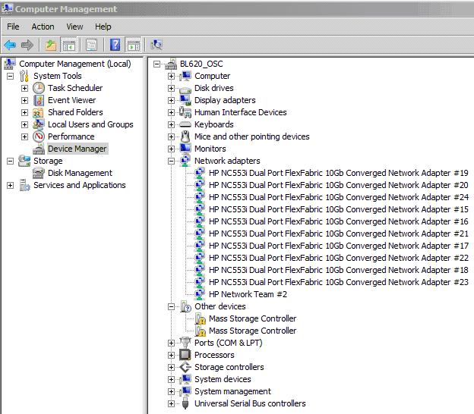Click first Mass Storage Controller warning icon
The image size is (474, 414).
(200, 318)
